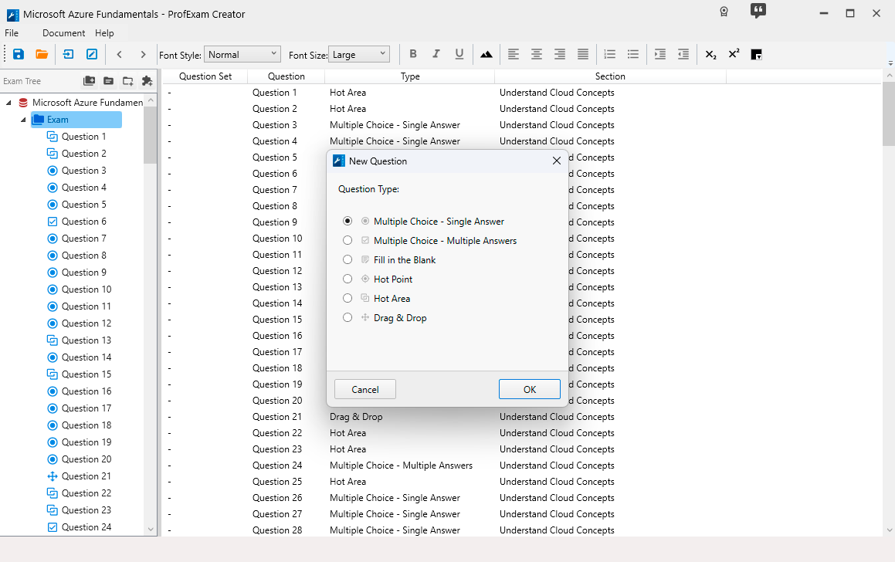The width and height of the screenshot is (895, 562).
Task: Click the Section column header
Action: (610, 76)
